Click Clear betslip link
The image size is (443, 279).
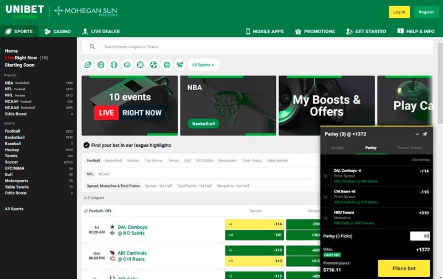click(421, 160)
